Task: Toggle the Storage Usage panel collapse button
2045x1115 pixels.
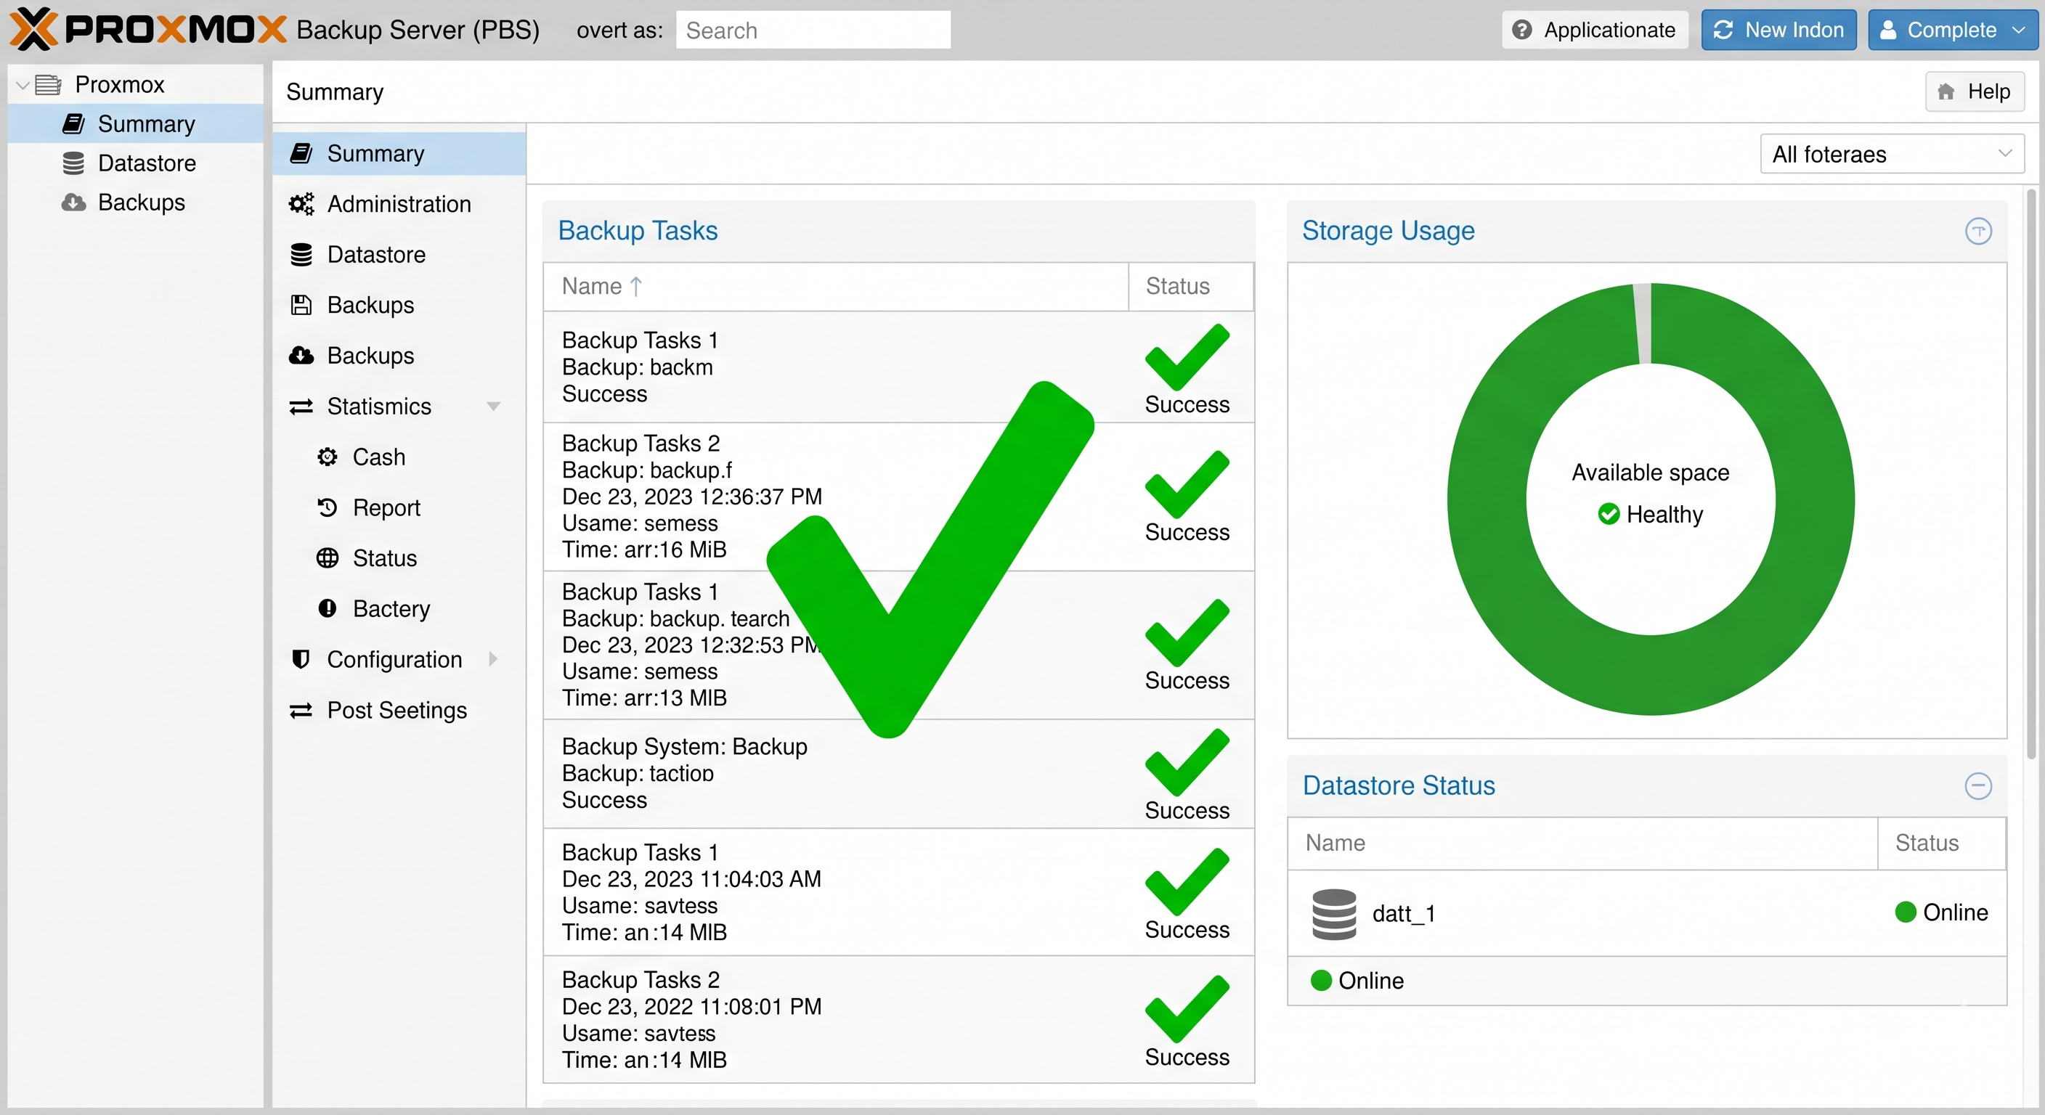Action: pyautogui.click(x=1977, y=231)
